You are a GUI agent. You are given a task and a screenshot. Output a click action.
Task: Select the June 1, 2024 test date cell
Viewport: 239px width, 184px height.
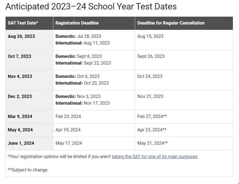click(x=29, y=143)
